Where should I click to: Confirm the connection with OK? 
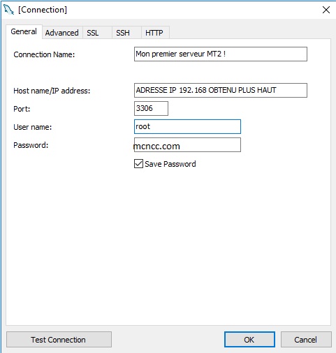(x=249, y=340)
